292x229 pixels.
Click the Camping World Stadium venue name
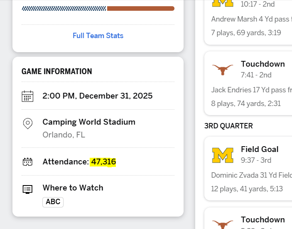[89, 122]
